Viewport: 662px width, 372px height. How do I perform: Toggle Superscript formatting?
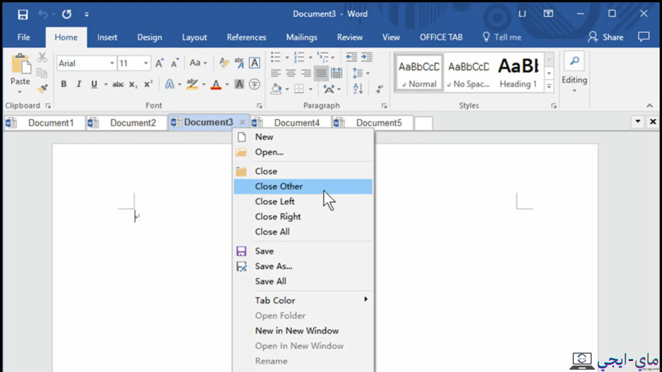click(148, 84)
